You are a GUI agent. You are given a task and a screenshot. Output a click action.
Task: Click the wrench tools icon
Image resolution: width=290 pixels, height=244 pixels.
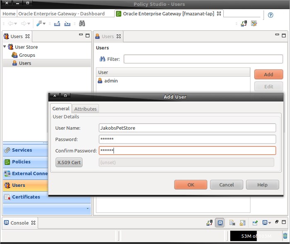pyautogui.click(x=39, y=23)
